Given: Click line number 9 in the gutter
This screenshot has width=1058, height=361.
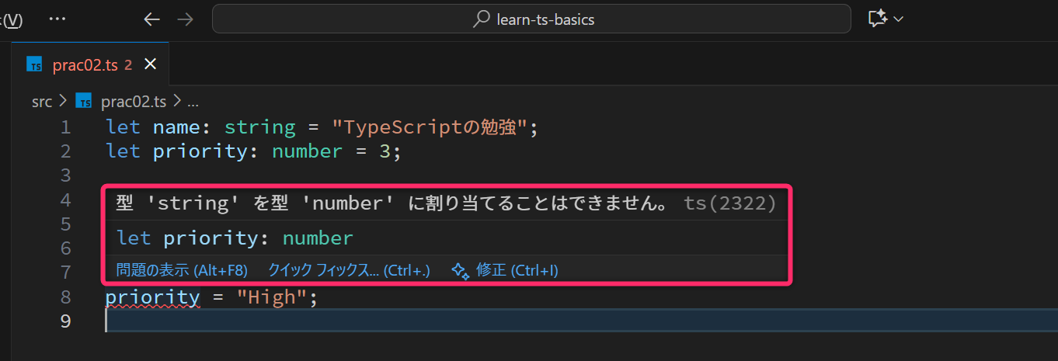Looking at the screenshot, I should [x=65, y=321].
